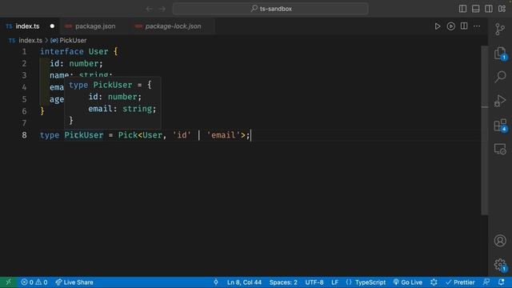Click the Run file play icon
512x288 pixels.
438,26
